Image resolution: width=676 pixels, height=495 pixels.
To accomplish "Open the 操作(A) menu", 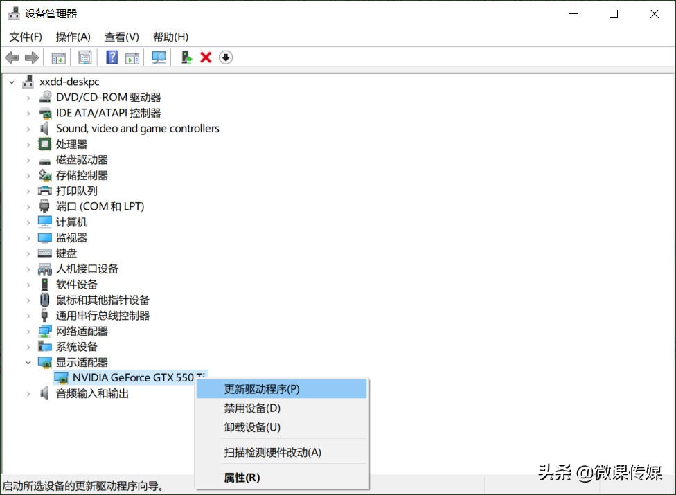I will 73,37.
